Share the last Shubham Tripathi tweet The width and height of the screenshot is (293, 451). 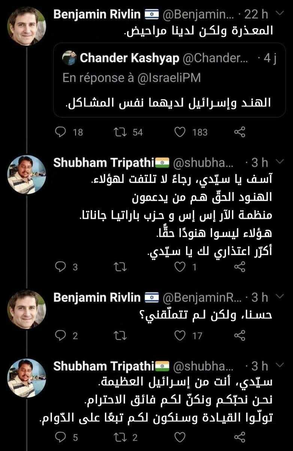(239, 437)
